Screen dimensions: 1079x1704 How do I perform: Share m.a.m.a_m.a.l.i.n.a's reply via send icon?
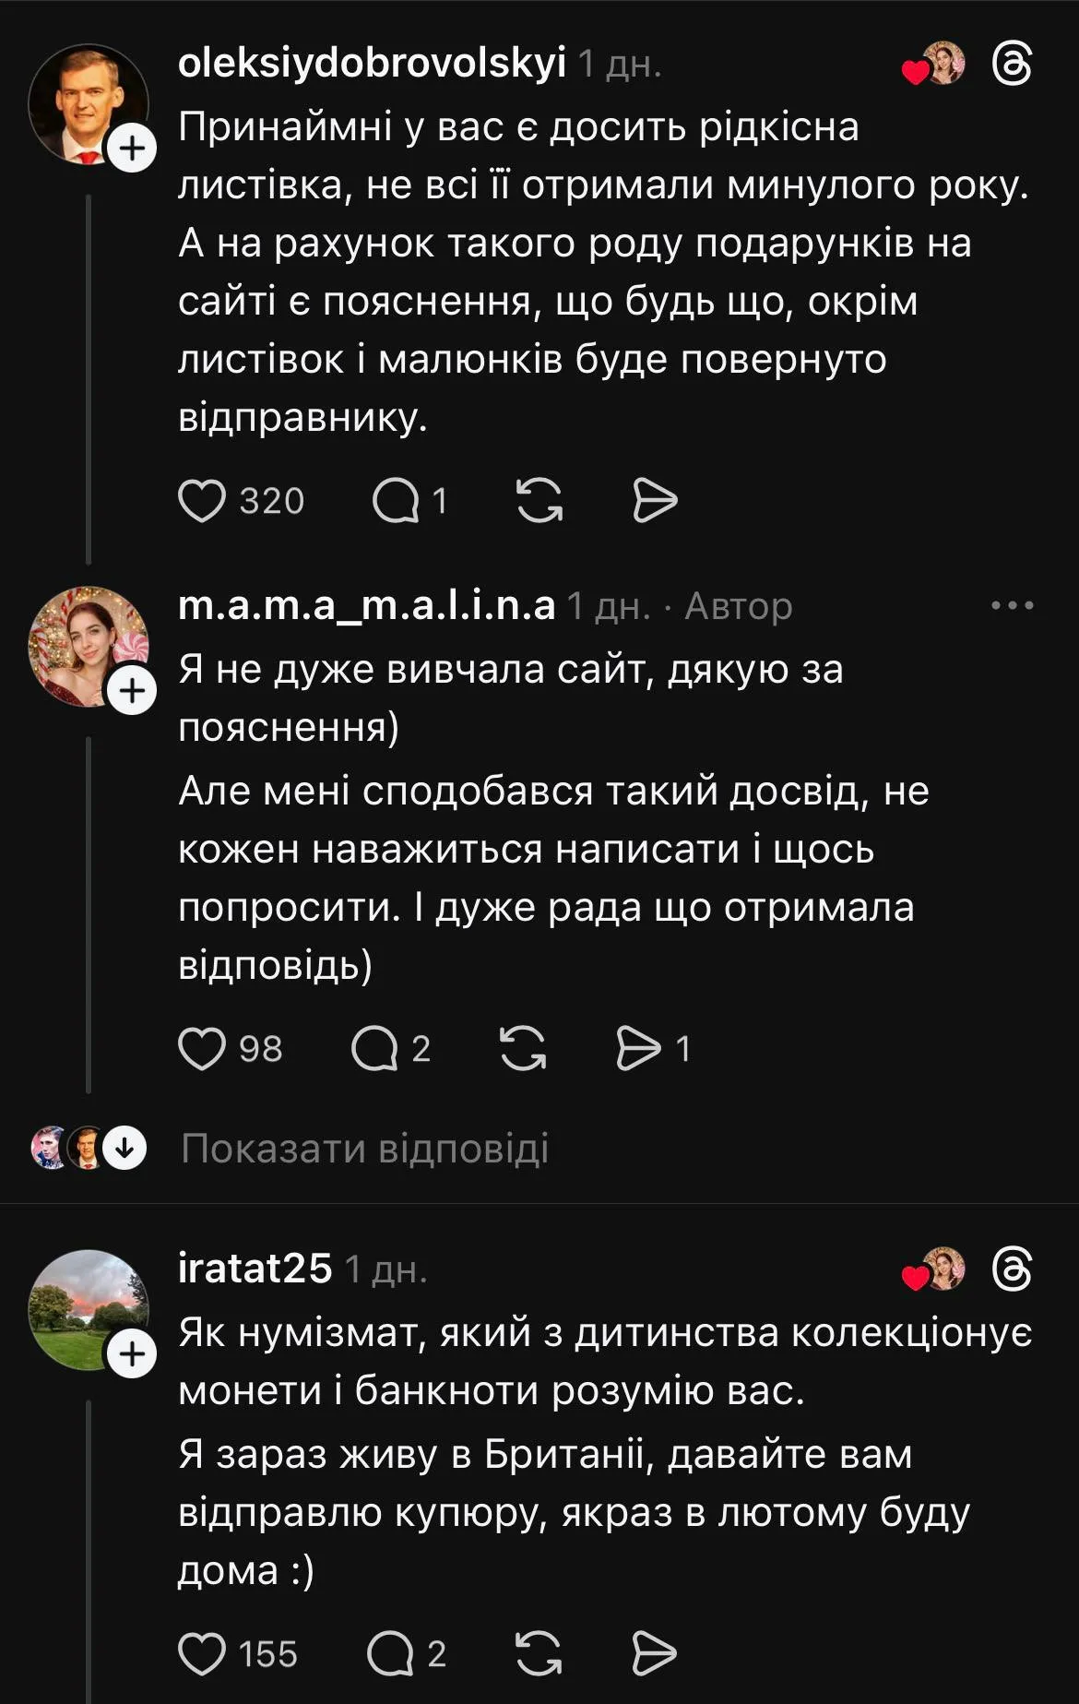(x=639, y=1049)
